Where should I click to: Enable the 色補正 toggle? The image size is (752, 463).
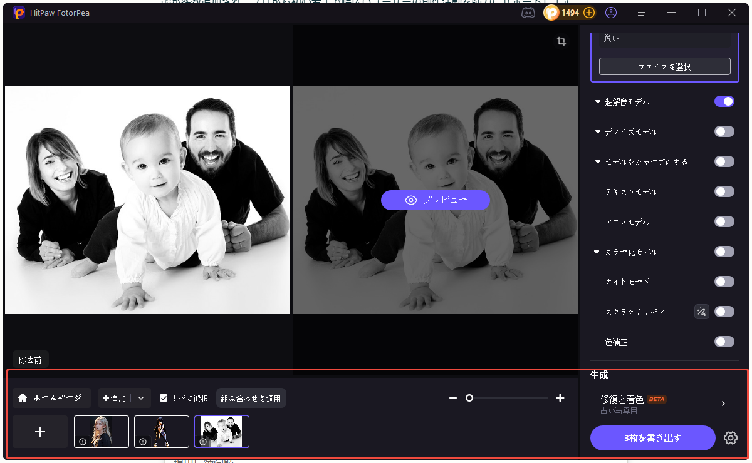[724, 342]
